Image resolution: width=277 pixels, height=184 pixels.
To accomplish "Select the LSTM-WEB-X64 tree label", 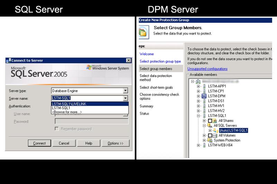I will click(x=220, y=145).
